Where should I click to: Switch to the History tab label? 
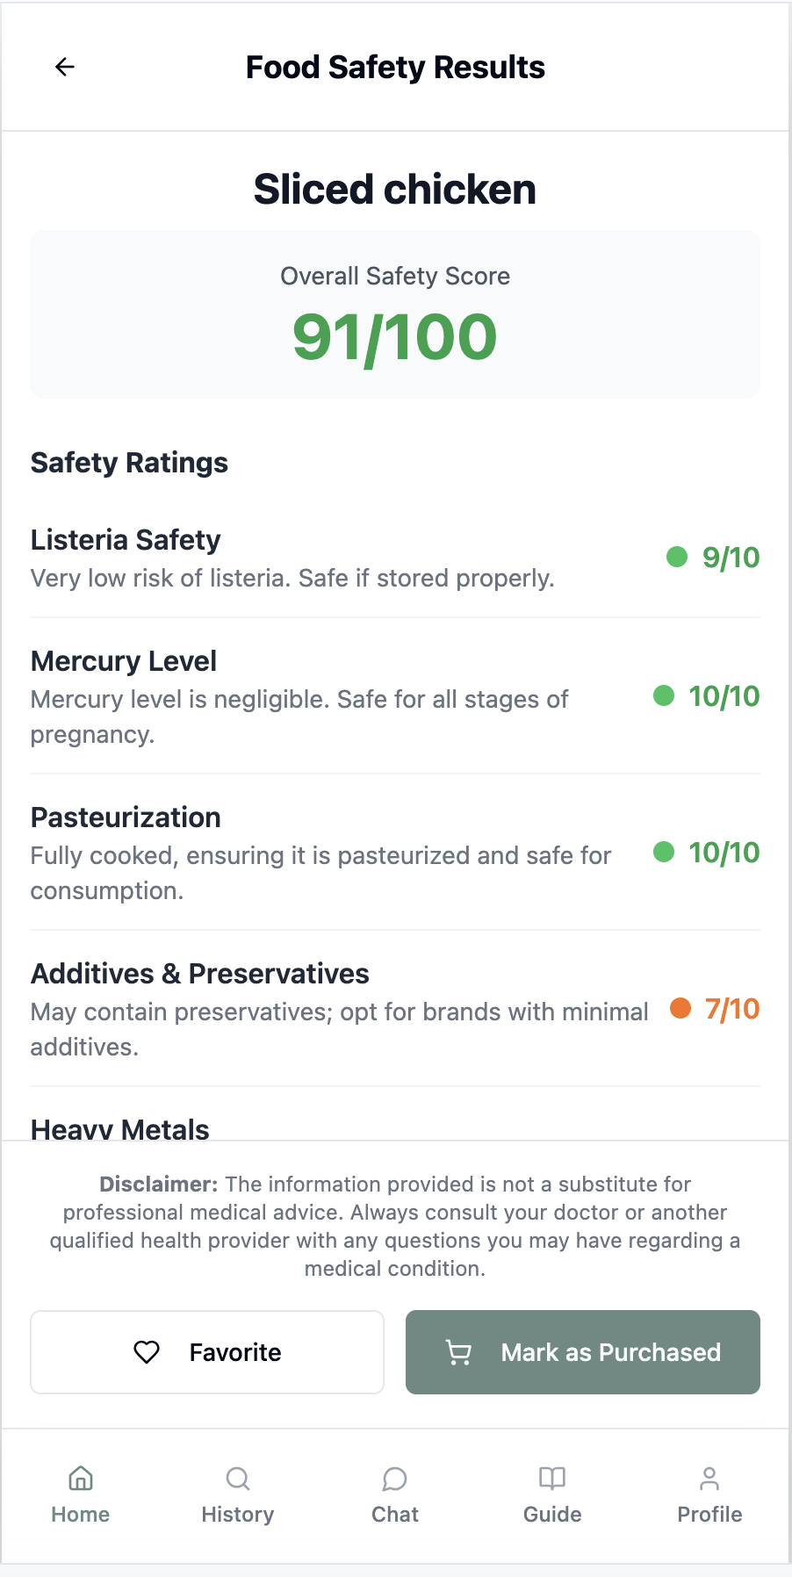(x=238, y=1515)
